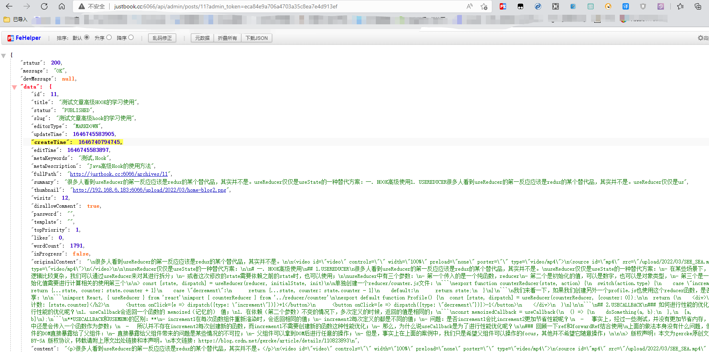Click the FeHelper logo in the toolbar
The image size is (709, 352).
tap(24, 38)
